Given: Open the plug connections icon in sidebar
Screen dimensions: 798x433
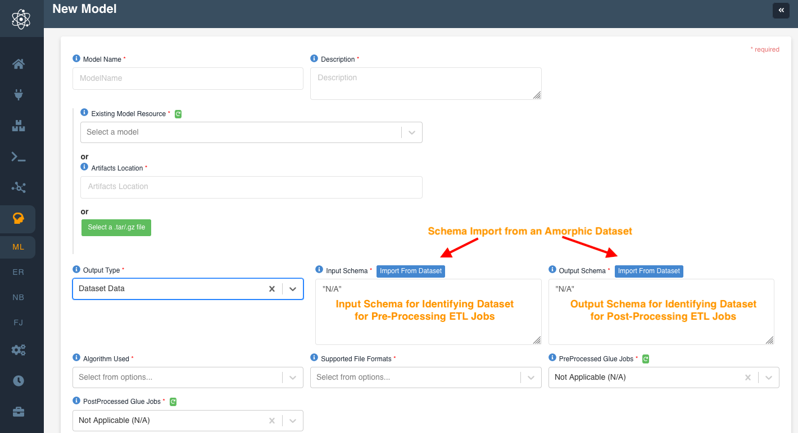Looking at the screenshot, I should pyautogui.click(x=19, y=94).
